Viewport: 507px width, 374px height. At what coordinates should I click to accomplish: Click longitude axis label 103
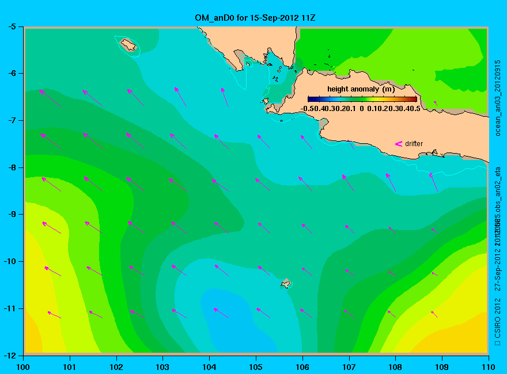162,367
